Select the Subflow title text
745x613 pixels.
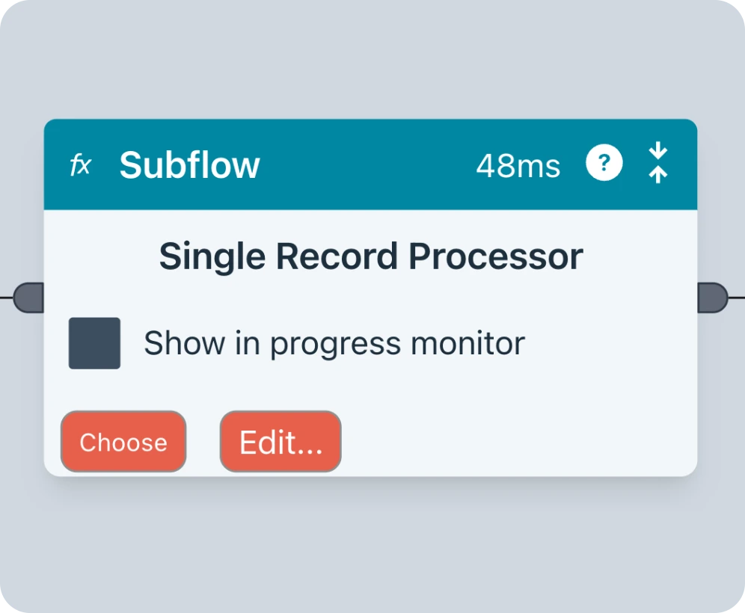click(x=189, y=165)
